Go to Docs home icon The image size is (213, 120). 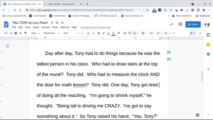click(6, 24)
